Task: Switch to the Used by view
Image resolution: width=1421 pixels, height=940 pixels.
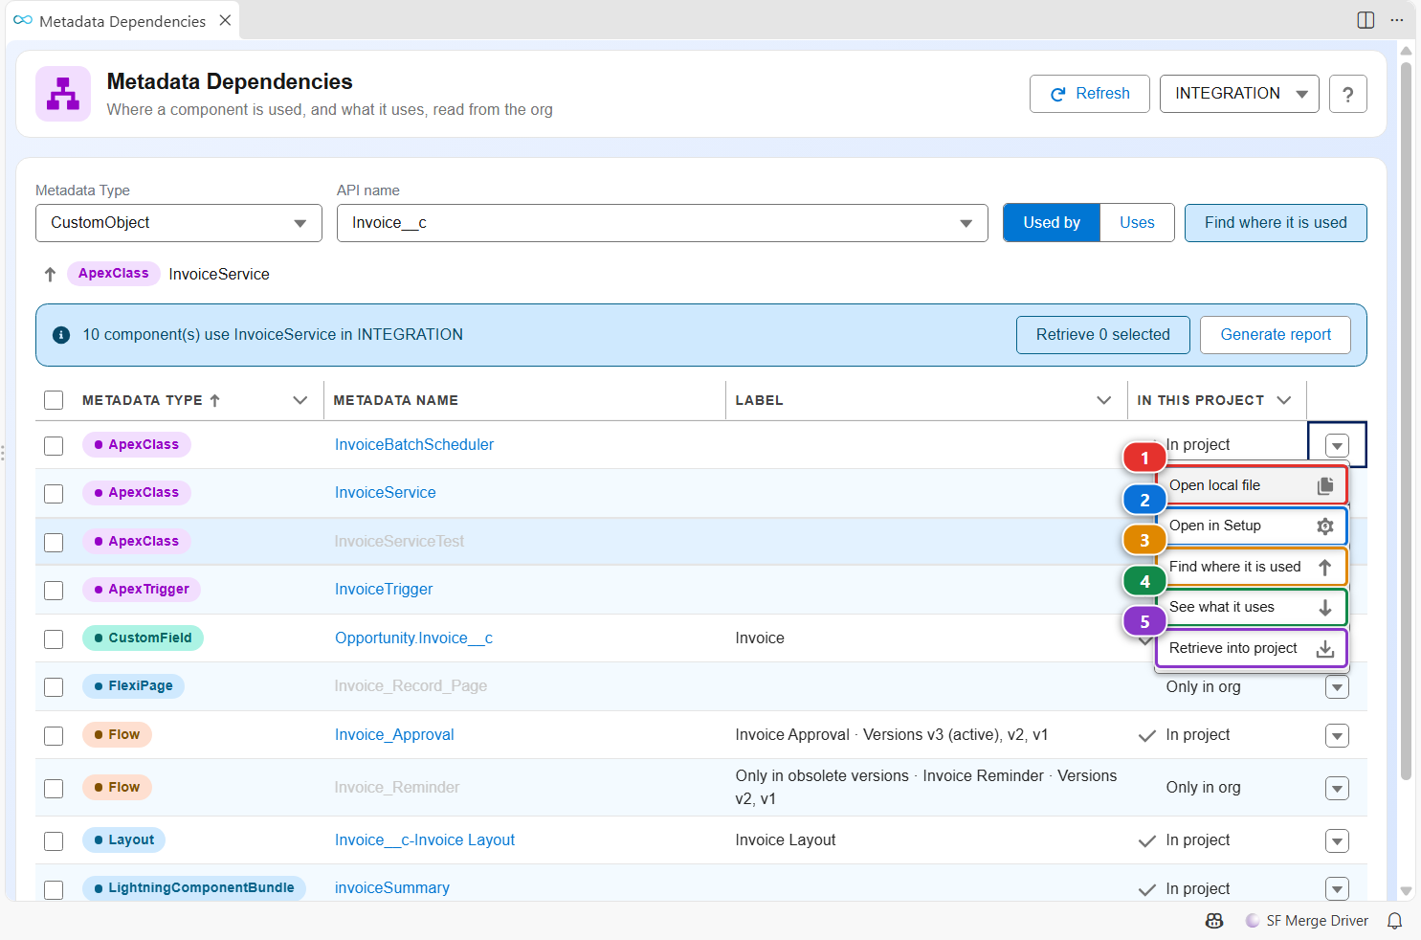Action: point(1052,223)
